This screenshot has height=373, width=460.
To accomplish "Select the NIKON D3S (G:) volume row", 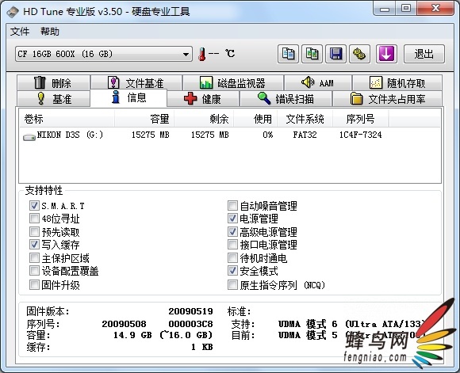I will [230, 135].
